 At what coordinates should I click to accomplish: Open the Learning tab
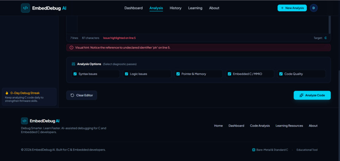pos(195,8)
